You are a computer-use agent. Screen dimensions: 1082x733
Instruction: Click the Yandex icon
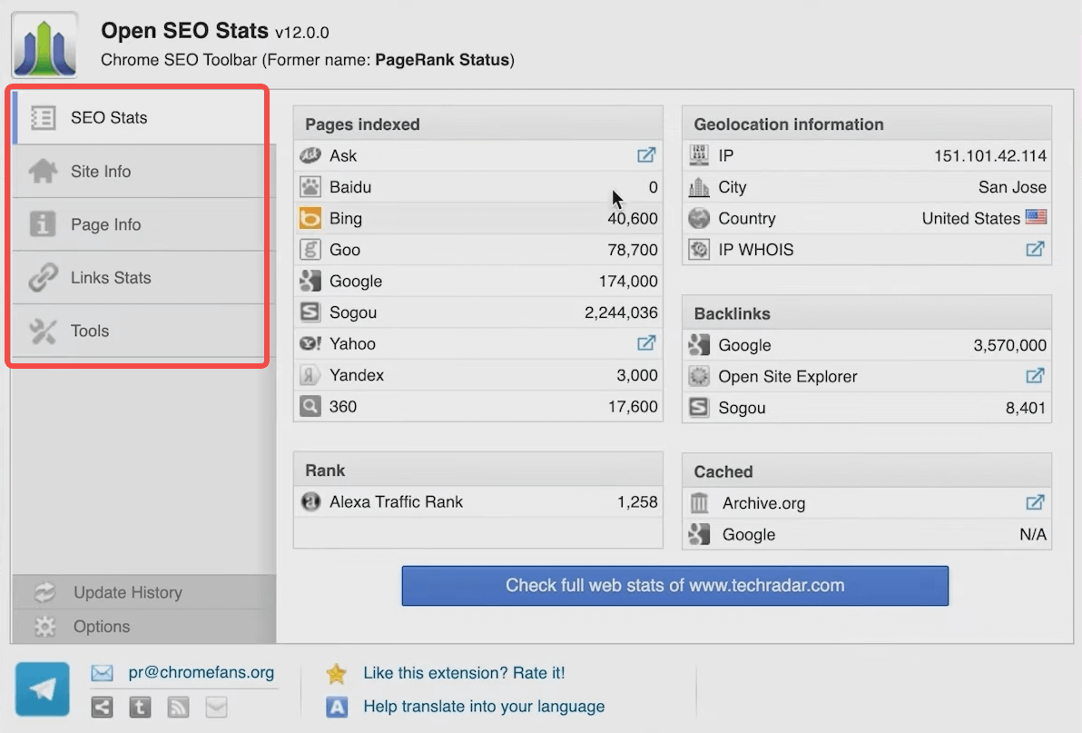click(x=310, y=375)
